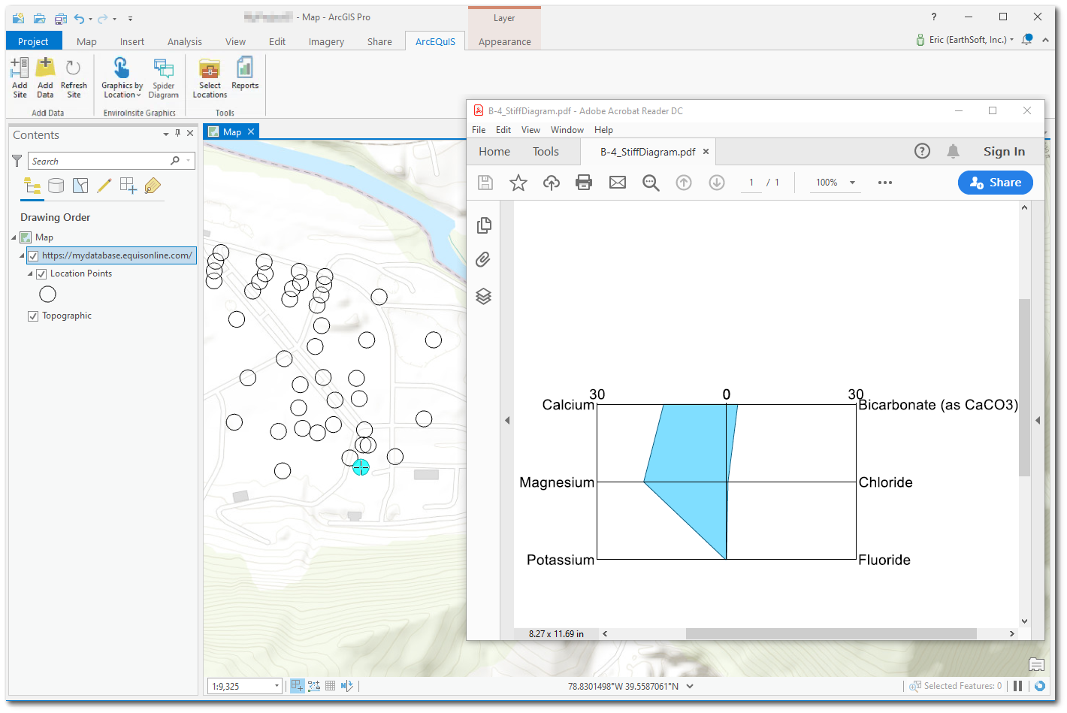Click the ArcGIS Pro notifications bell
The height and width of the screenshot is (713, 1067).
1027,40
